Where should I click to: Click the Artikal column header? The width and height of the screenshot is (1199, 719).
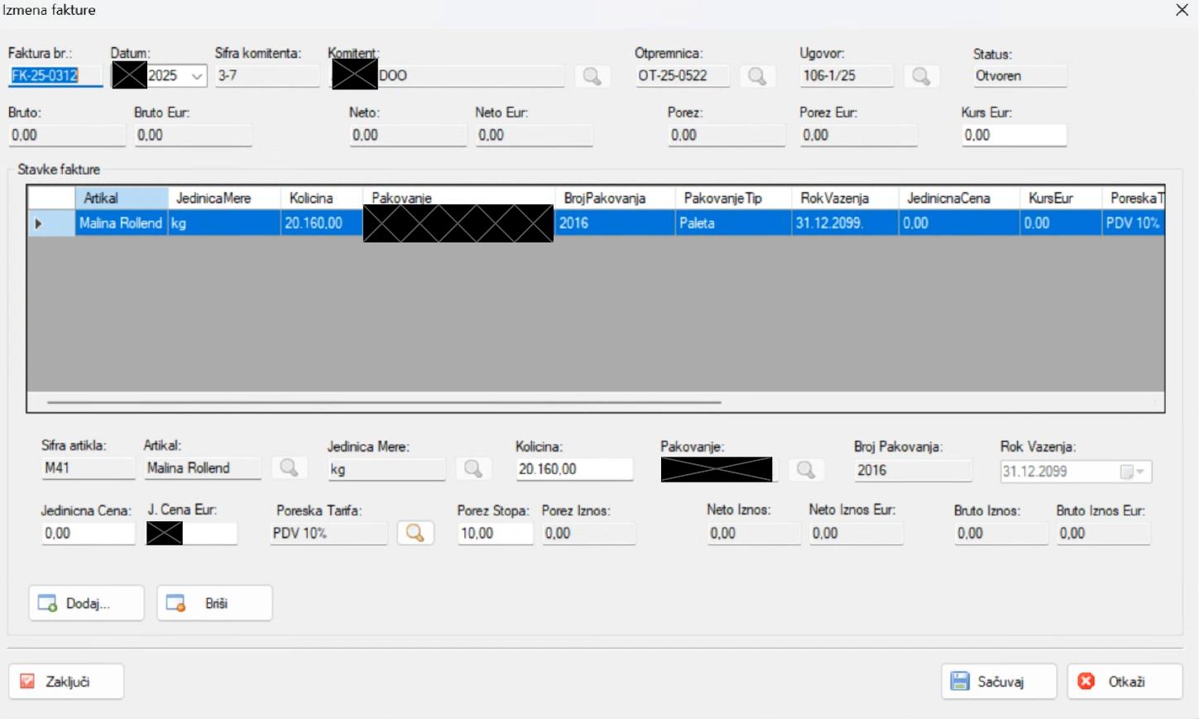[122, 199]
